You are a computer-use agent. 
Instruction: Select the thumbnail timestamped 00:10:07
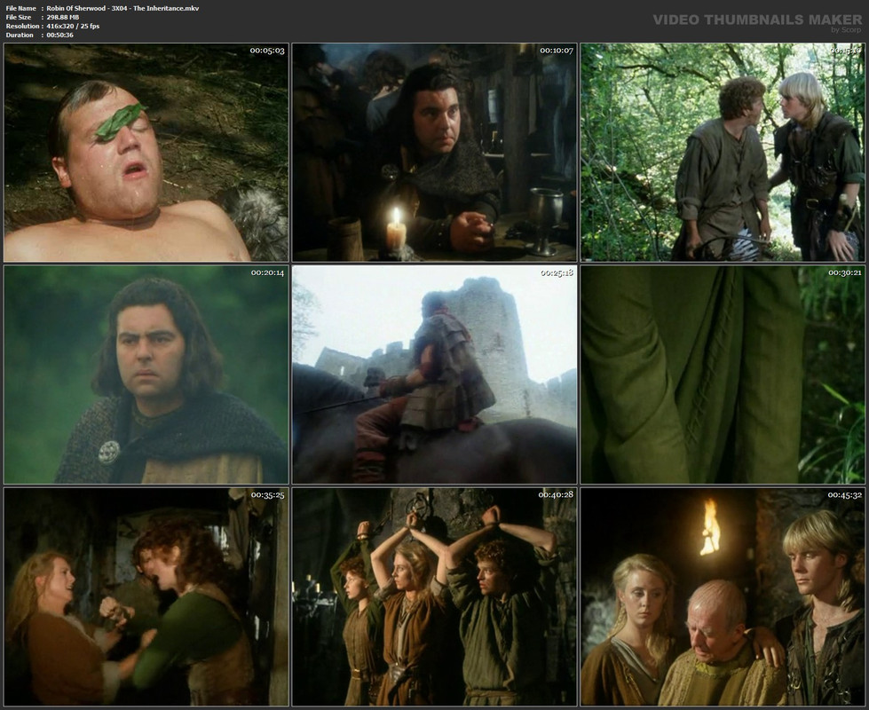click(x=435, y=153)
